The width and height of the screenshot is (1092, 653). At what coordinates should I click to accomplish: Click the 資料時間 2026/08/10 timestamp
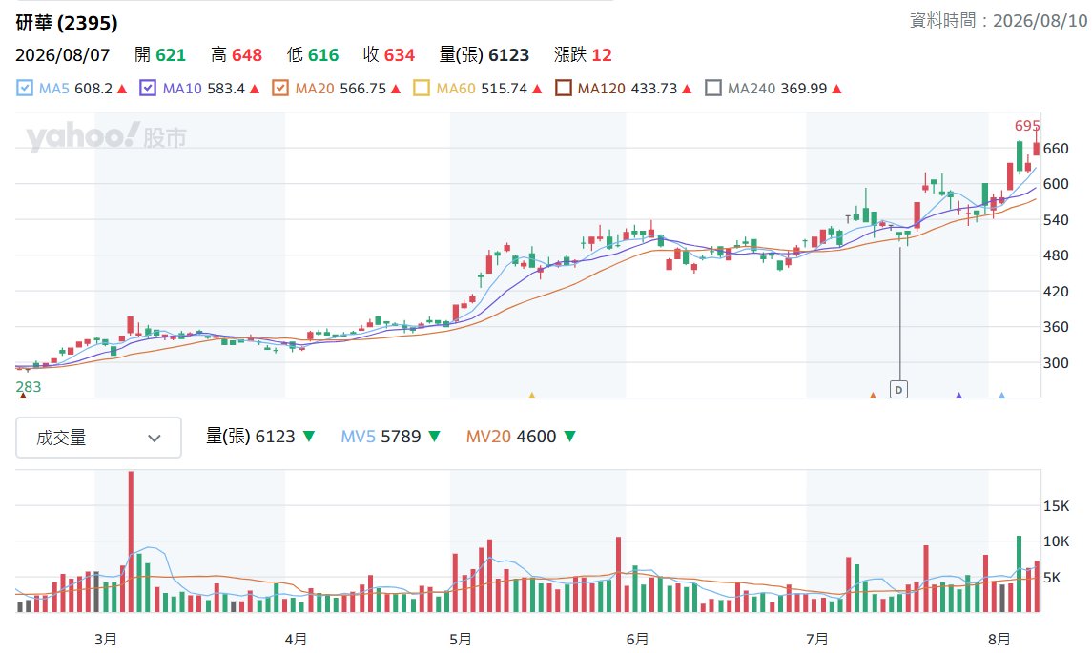pos(999,21)
